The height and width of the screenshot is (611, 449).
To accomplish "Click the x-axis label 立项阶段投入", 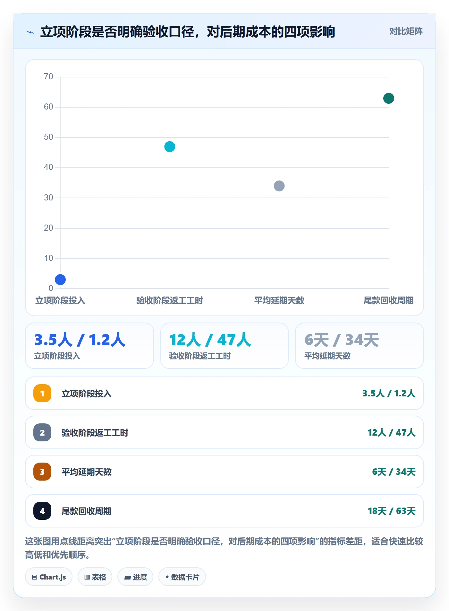I will [60, 301].
